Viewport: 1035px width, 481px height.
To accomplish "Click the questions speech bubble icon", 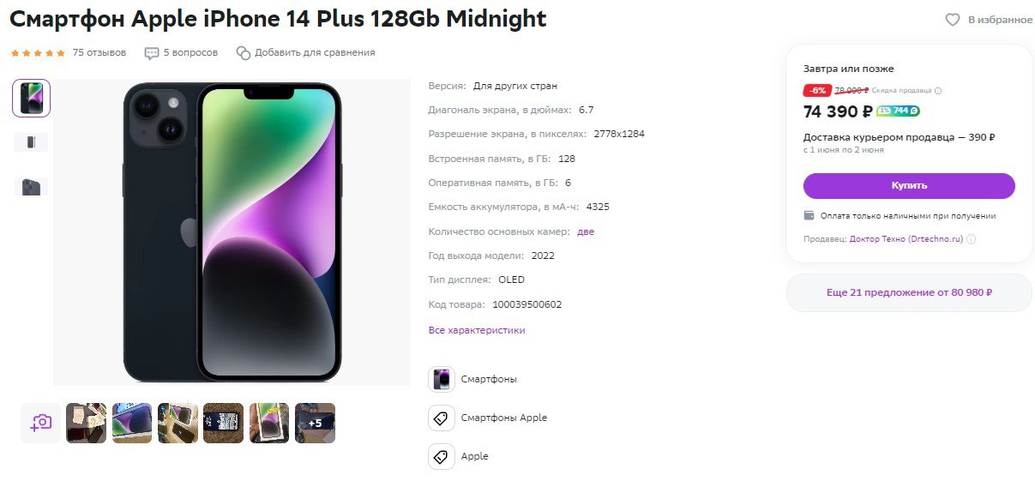I will 152,53.
